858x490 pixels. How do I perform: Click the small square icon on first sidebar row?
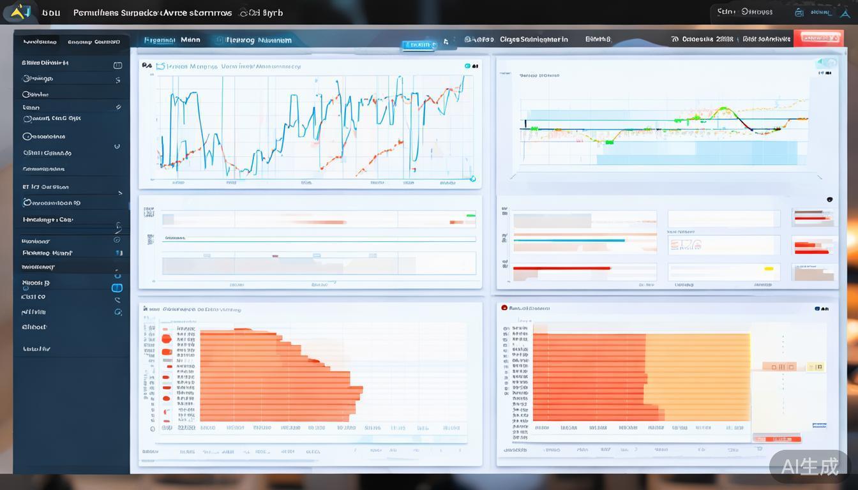click(117, 65)
